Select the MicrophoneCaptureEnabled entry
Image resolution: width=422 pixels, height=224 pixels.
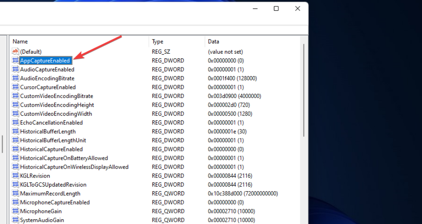55,203
